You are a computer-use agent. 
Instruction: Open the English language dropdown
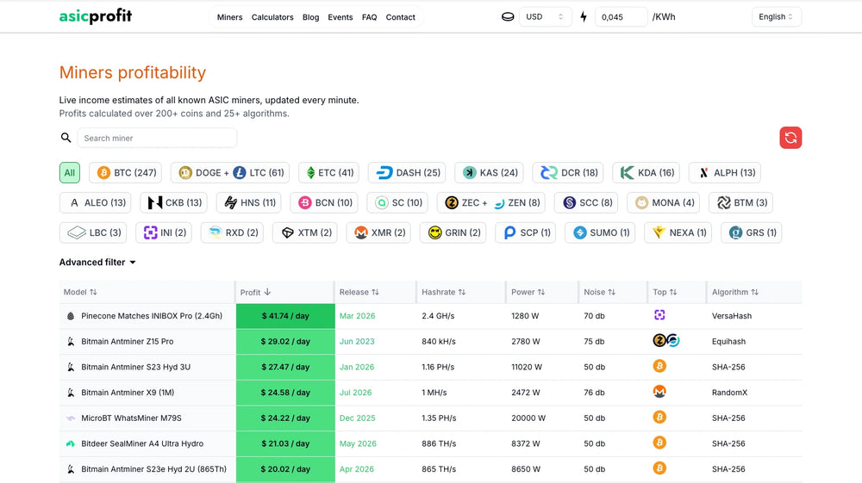click(x=777, y=16)
